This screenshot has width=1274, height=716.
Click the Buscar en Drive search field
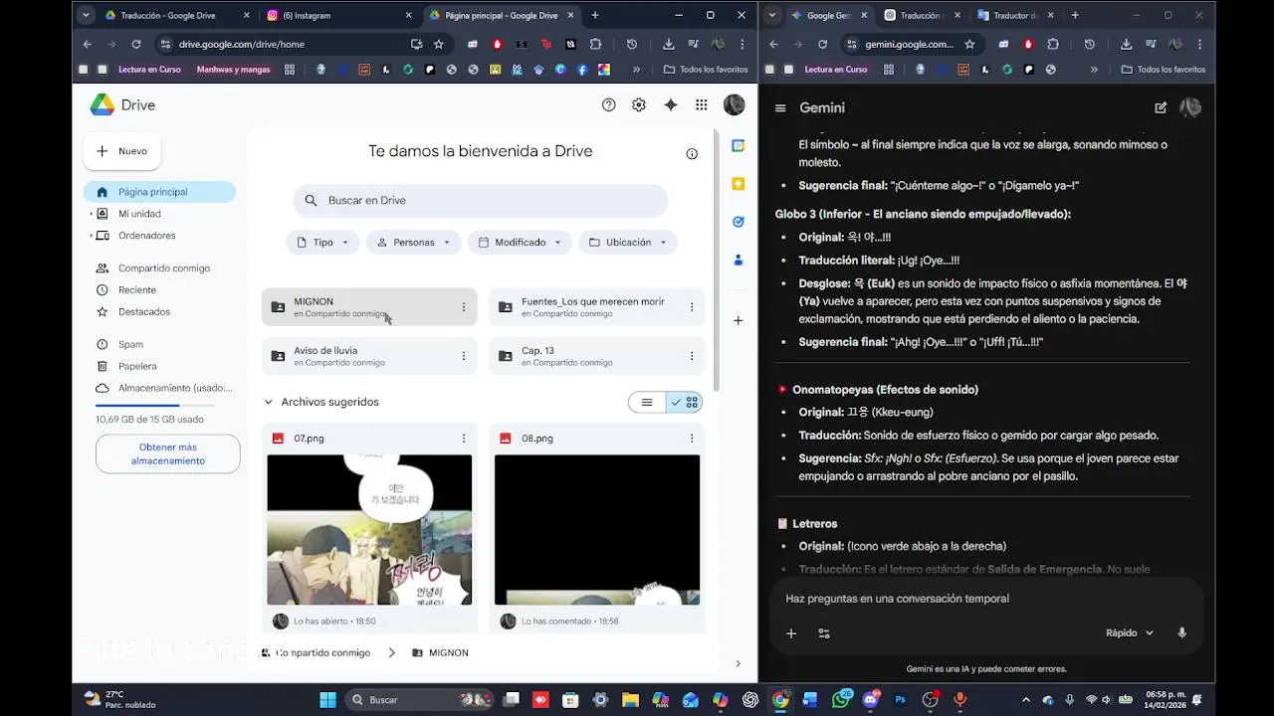(x=481, y=201)
